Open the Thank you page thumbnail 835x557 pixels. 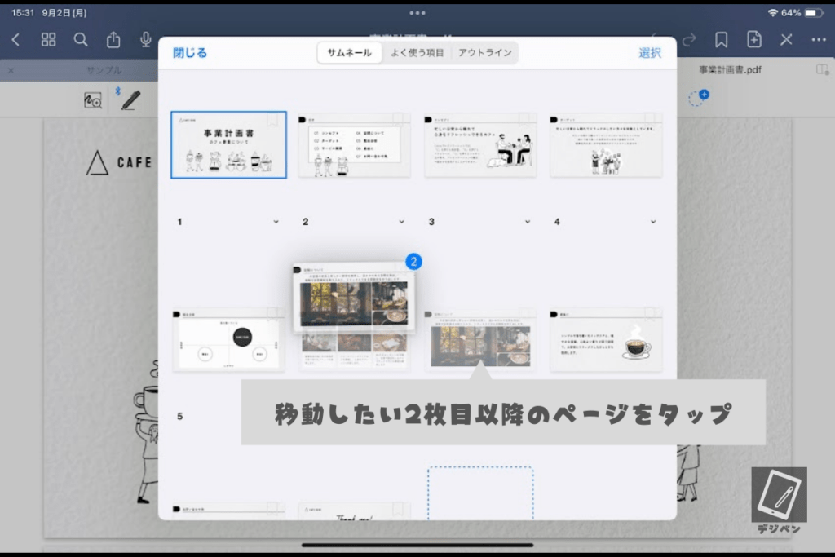[x=354, y=511]
